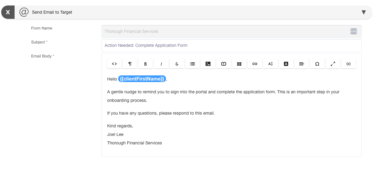Open the text alignment options
The image size is (375, 169).
click(302, 64)
